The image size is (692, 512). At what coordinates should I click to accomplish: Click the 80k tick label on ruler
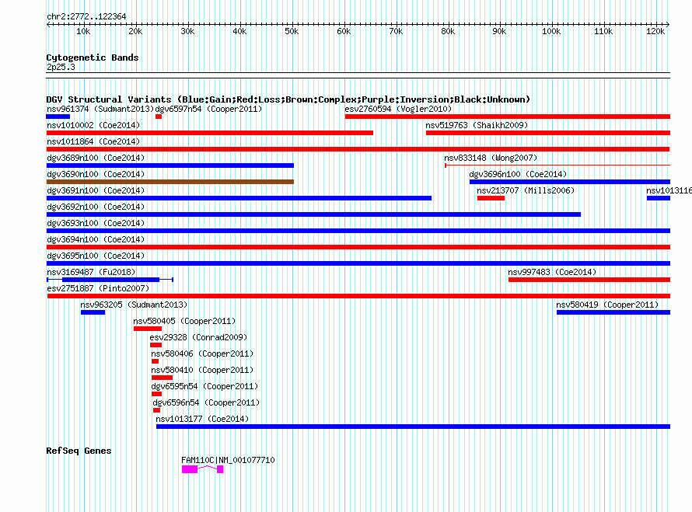(x=448, y=31)
